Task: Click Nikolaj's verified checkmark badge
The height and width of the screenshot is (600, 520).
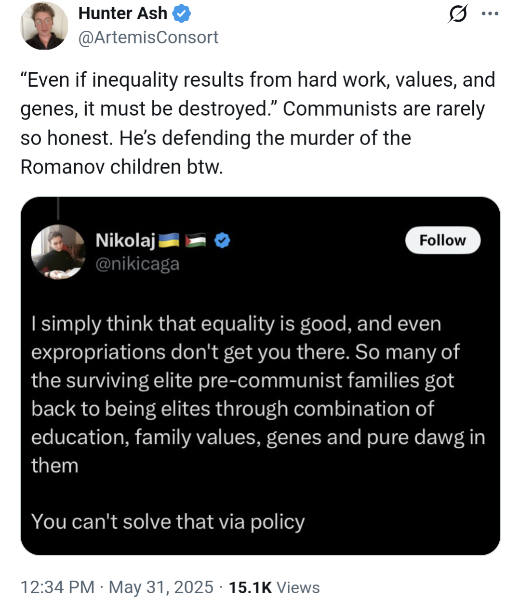Action: (x=222, y=240)
